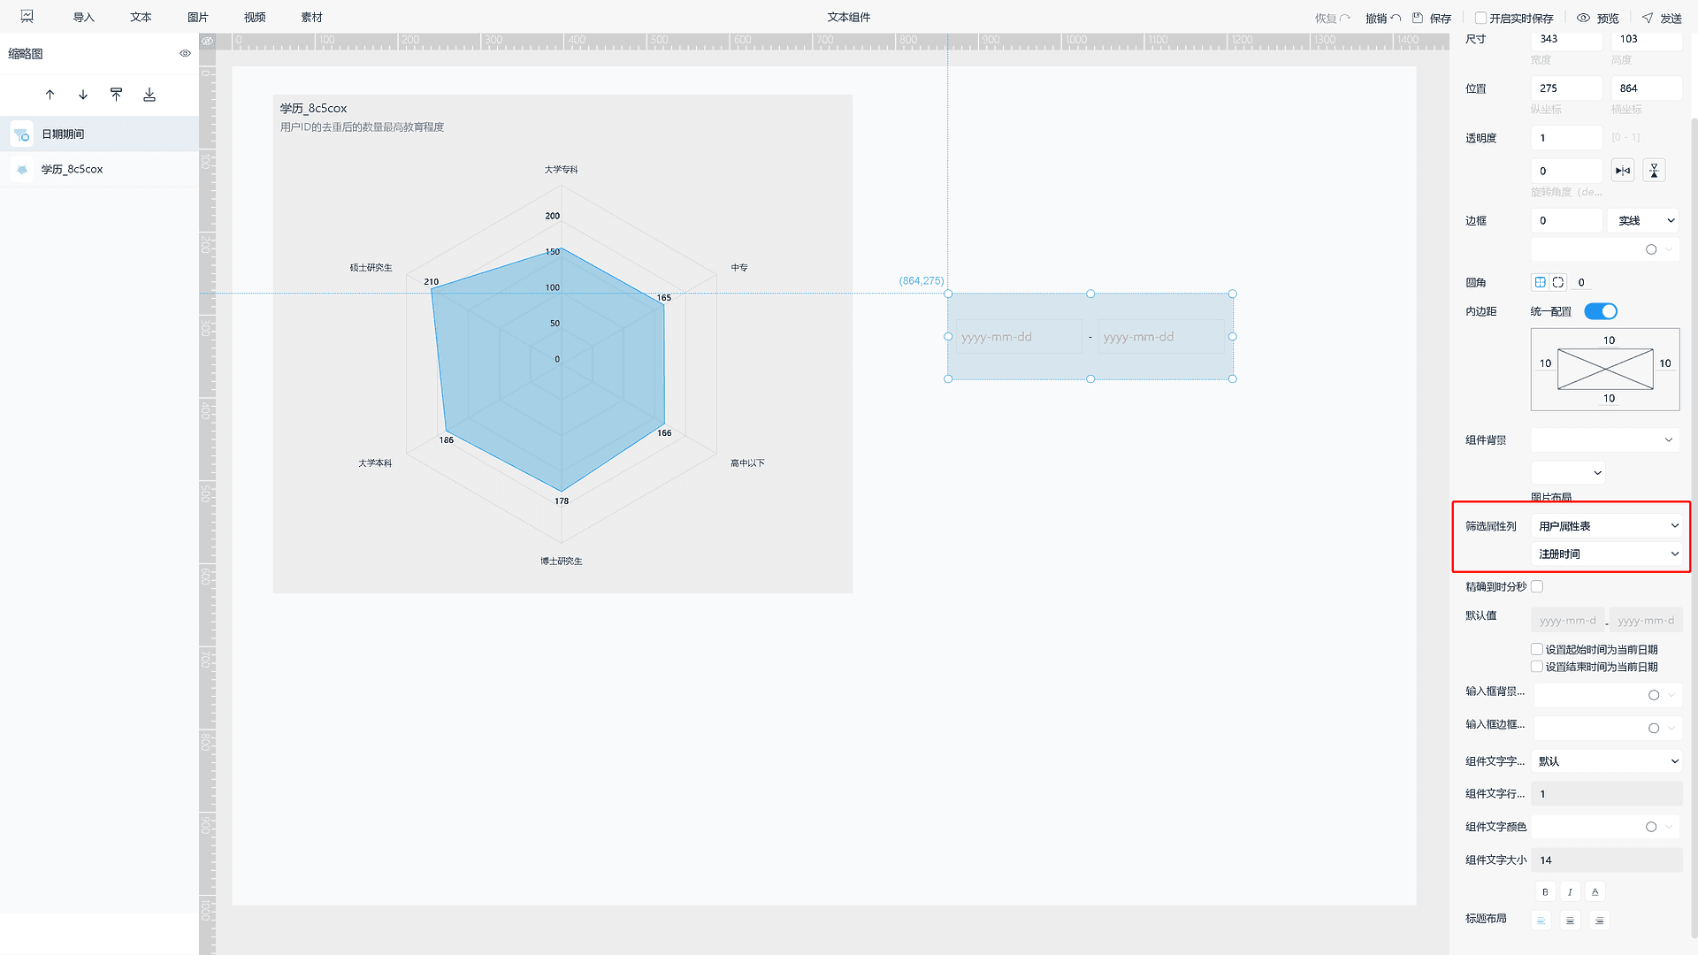1698x955 pixels.
Task: Click the 透明度 opacity input
Action: click(x=1566, y=138)
